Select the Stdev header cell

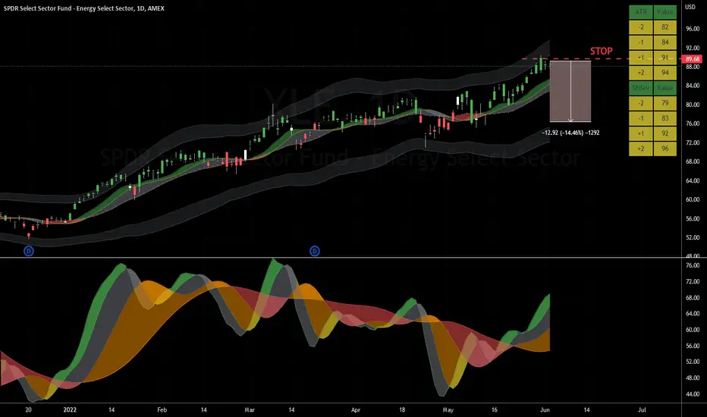point(641,88)
